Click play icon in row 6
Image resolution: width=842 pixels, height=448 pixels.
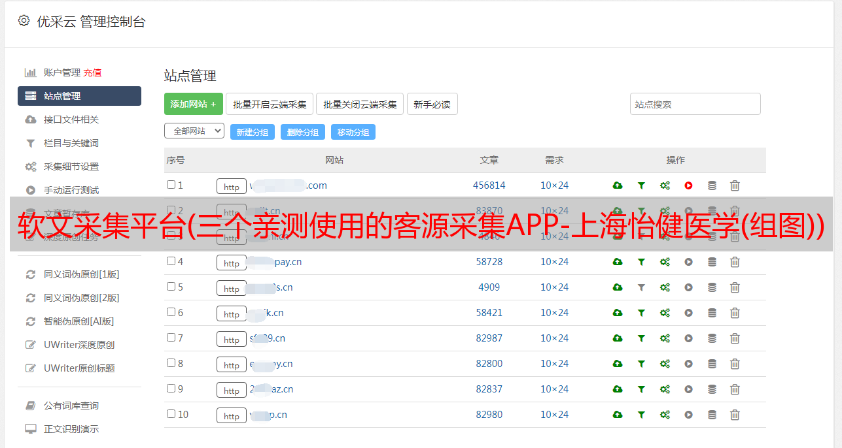point(688,313)
